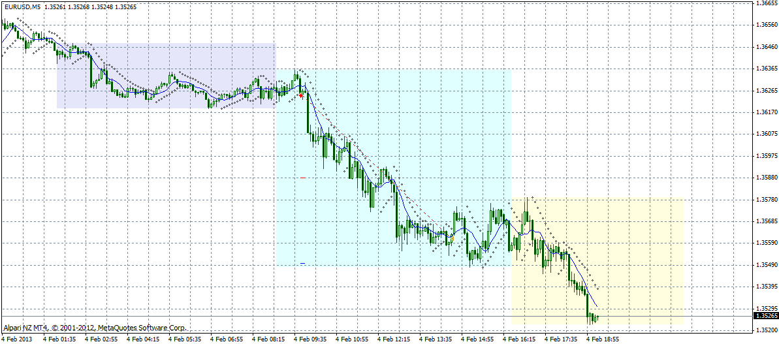Click the 1.36460 price scale label

(767, 46)
